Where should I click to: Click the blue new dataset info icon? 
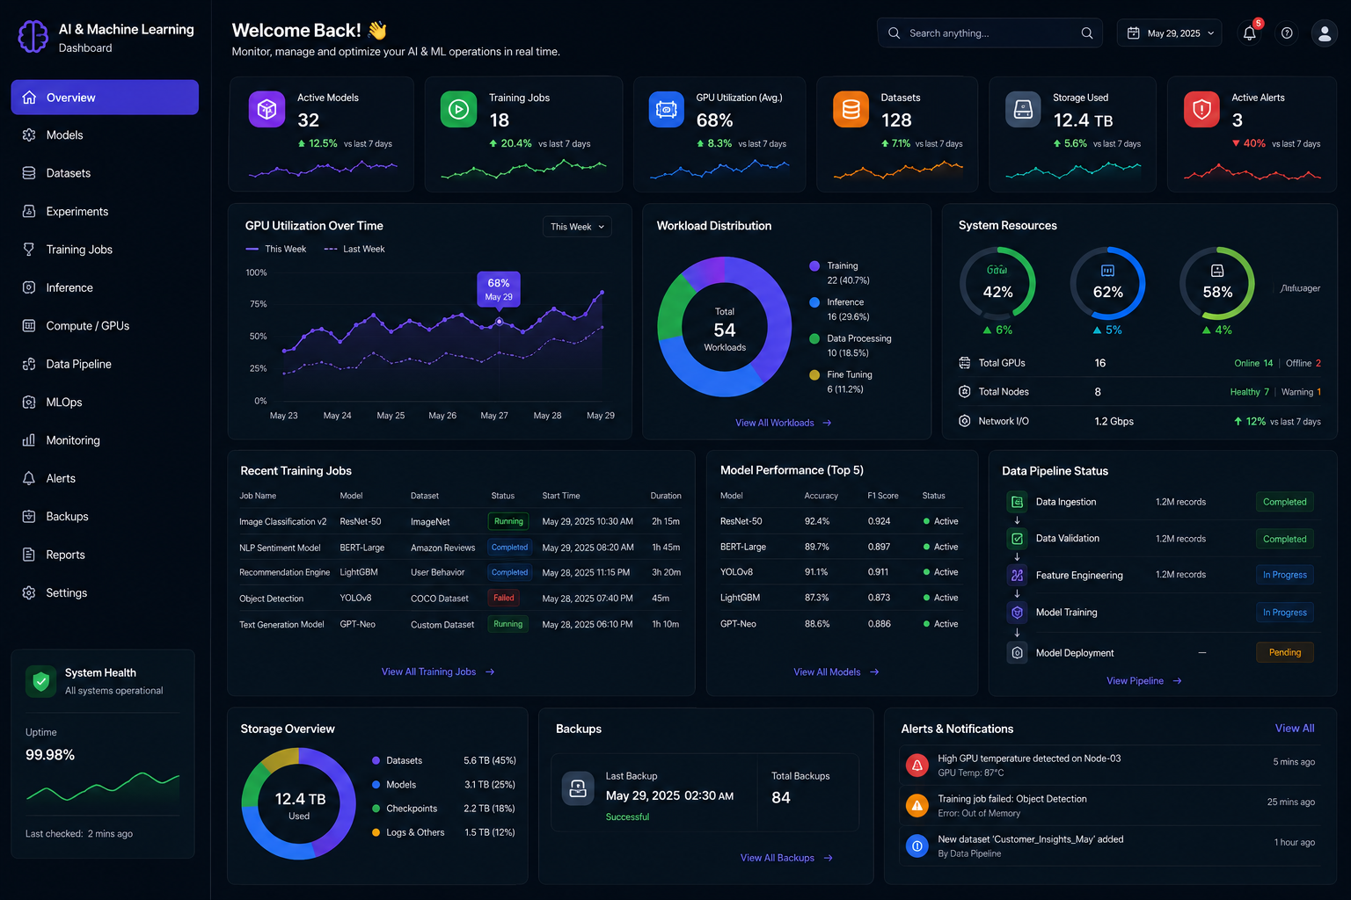click(x=917, y=846)
